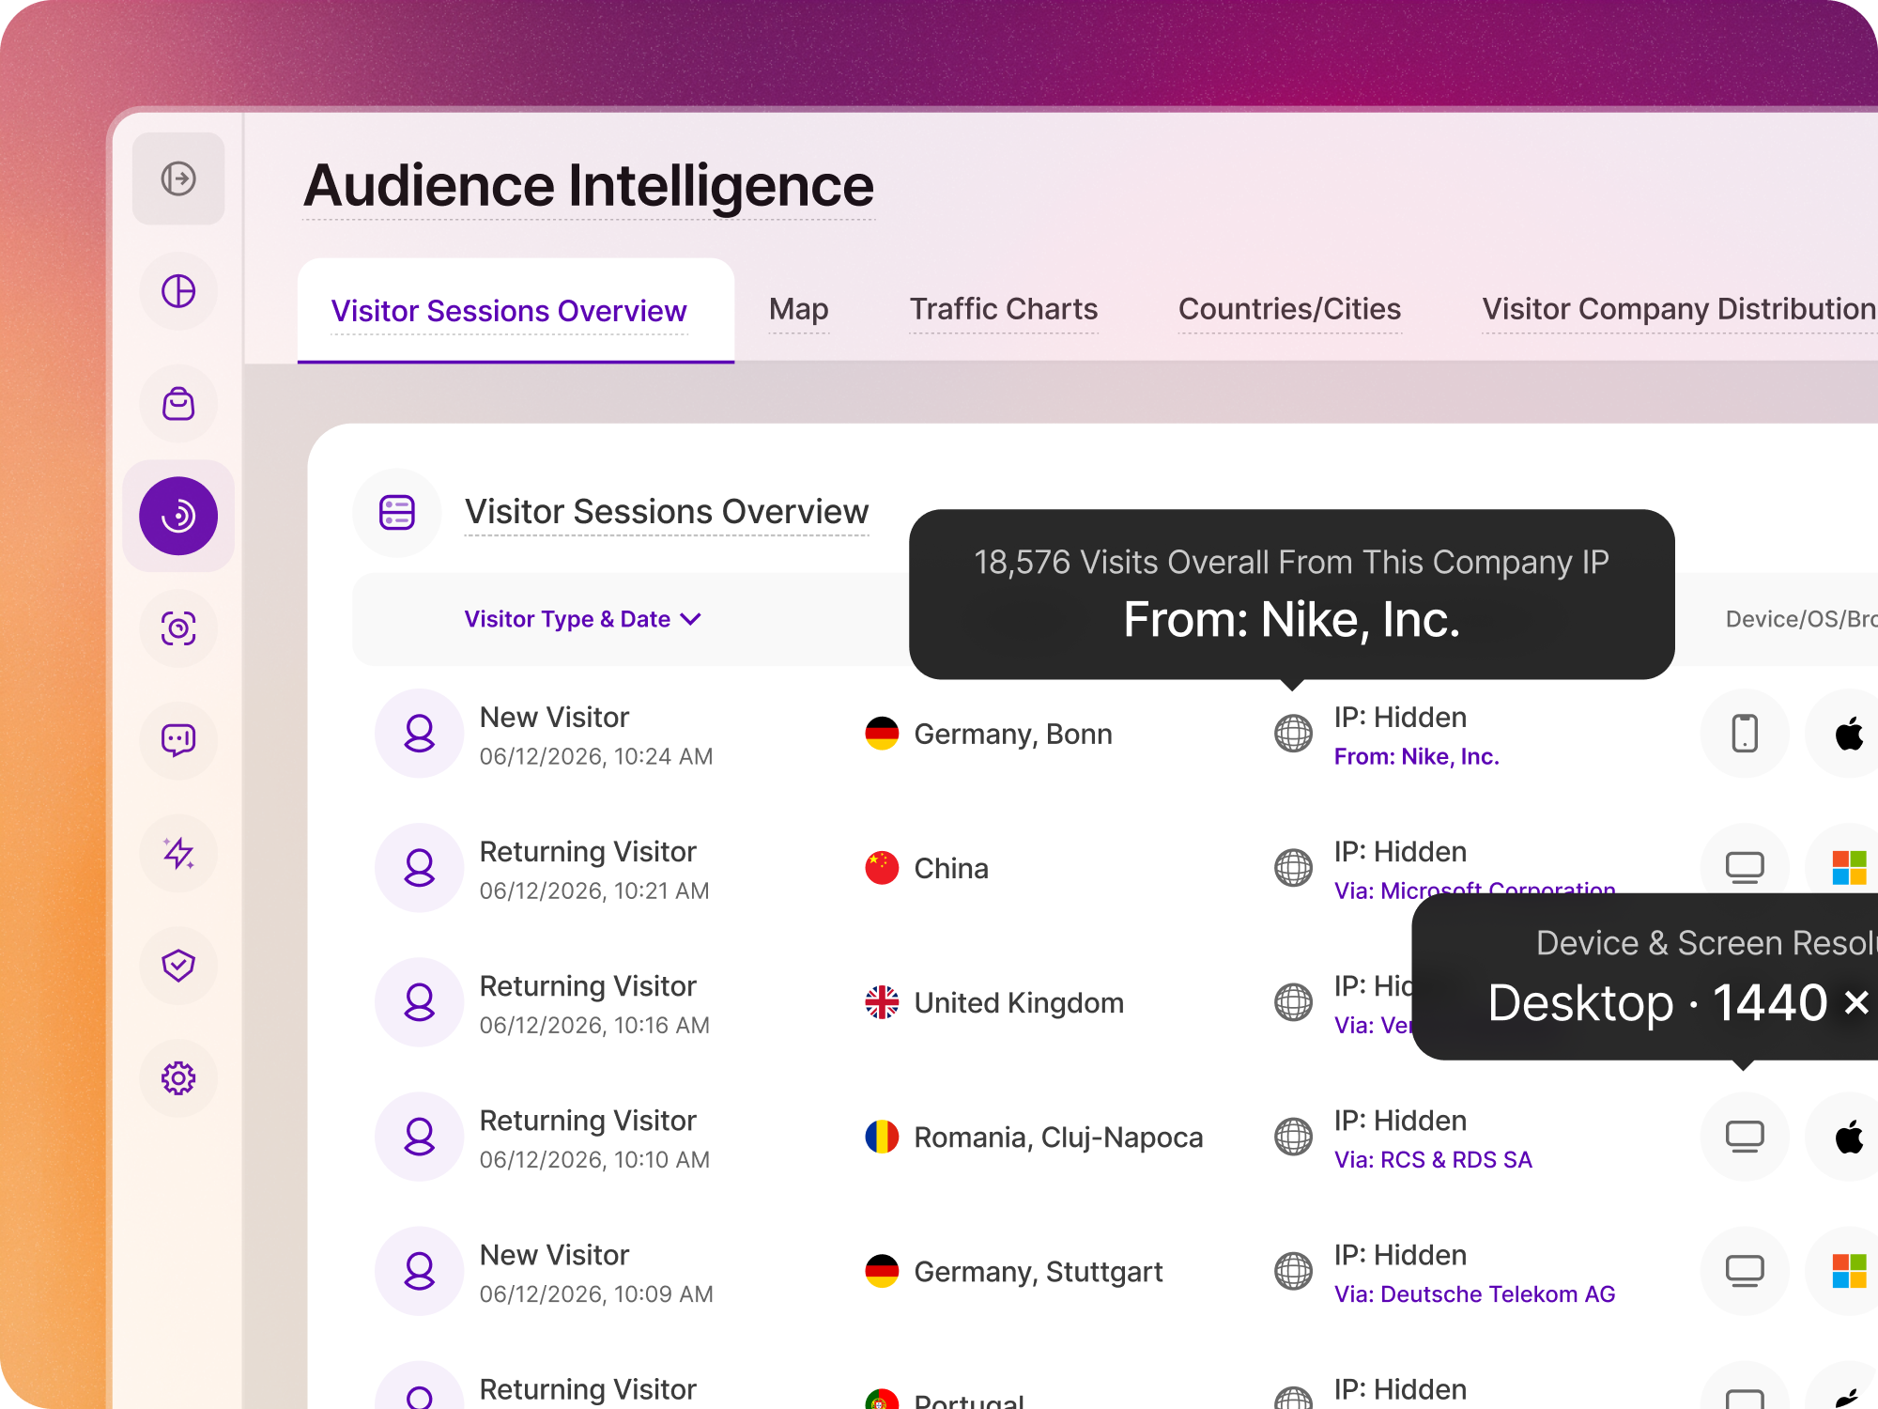The width and height of the screenshot is (1878, 1409).
Task: Open the pie chart dashboard icon
Action: click(178, 291)
